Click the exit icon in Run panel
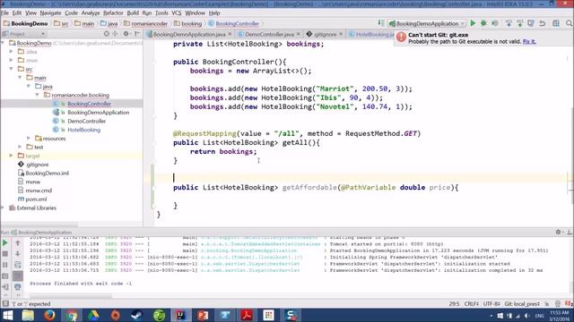Screen dimensions: 574x322 [x=5, y=287]
